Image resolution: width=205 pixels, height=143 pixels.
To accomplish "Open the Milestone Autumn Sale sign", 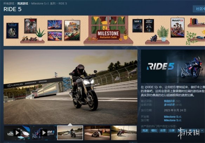I will 108,34.
